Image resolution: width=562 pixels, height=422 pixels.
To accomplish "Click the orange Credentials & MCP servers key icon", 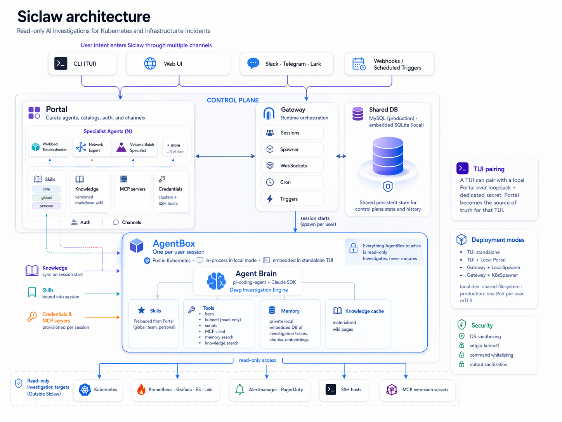I will tap(32, 317).
